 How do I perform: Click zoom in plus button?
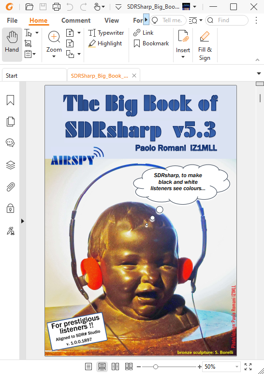point(200,367)
